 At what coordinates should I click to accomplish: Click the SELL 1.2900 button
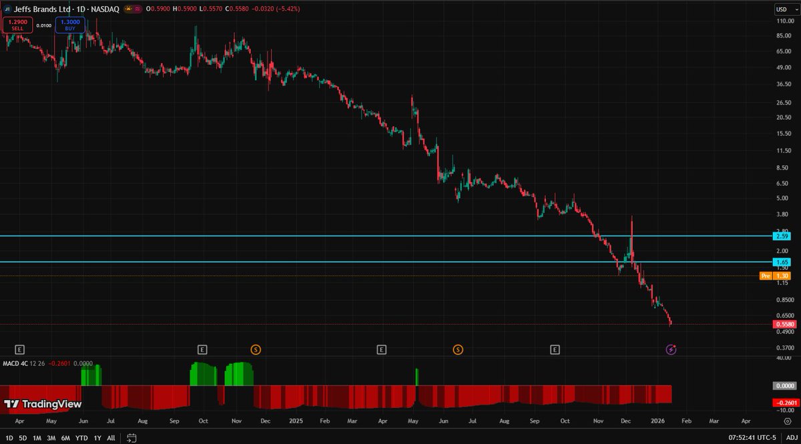pos(17,25)
